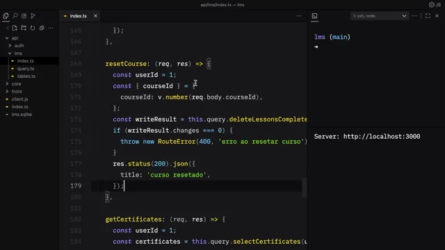Open the Search magnifier view
The width and height of the screenshot is (445, 250).
15,16
